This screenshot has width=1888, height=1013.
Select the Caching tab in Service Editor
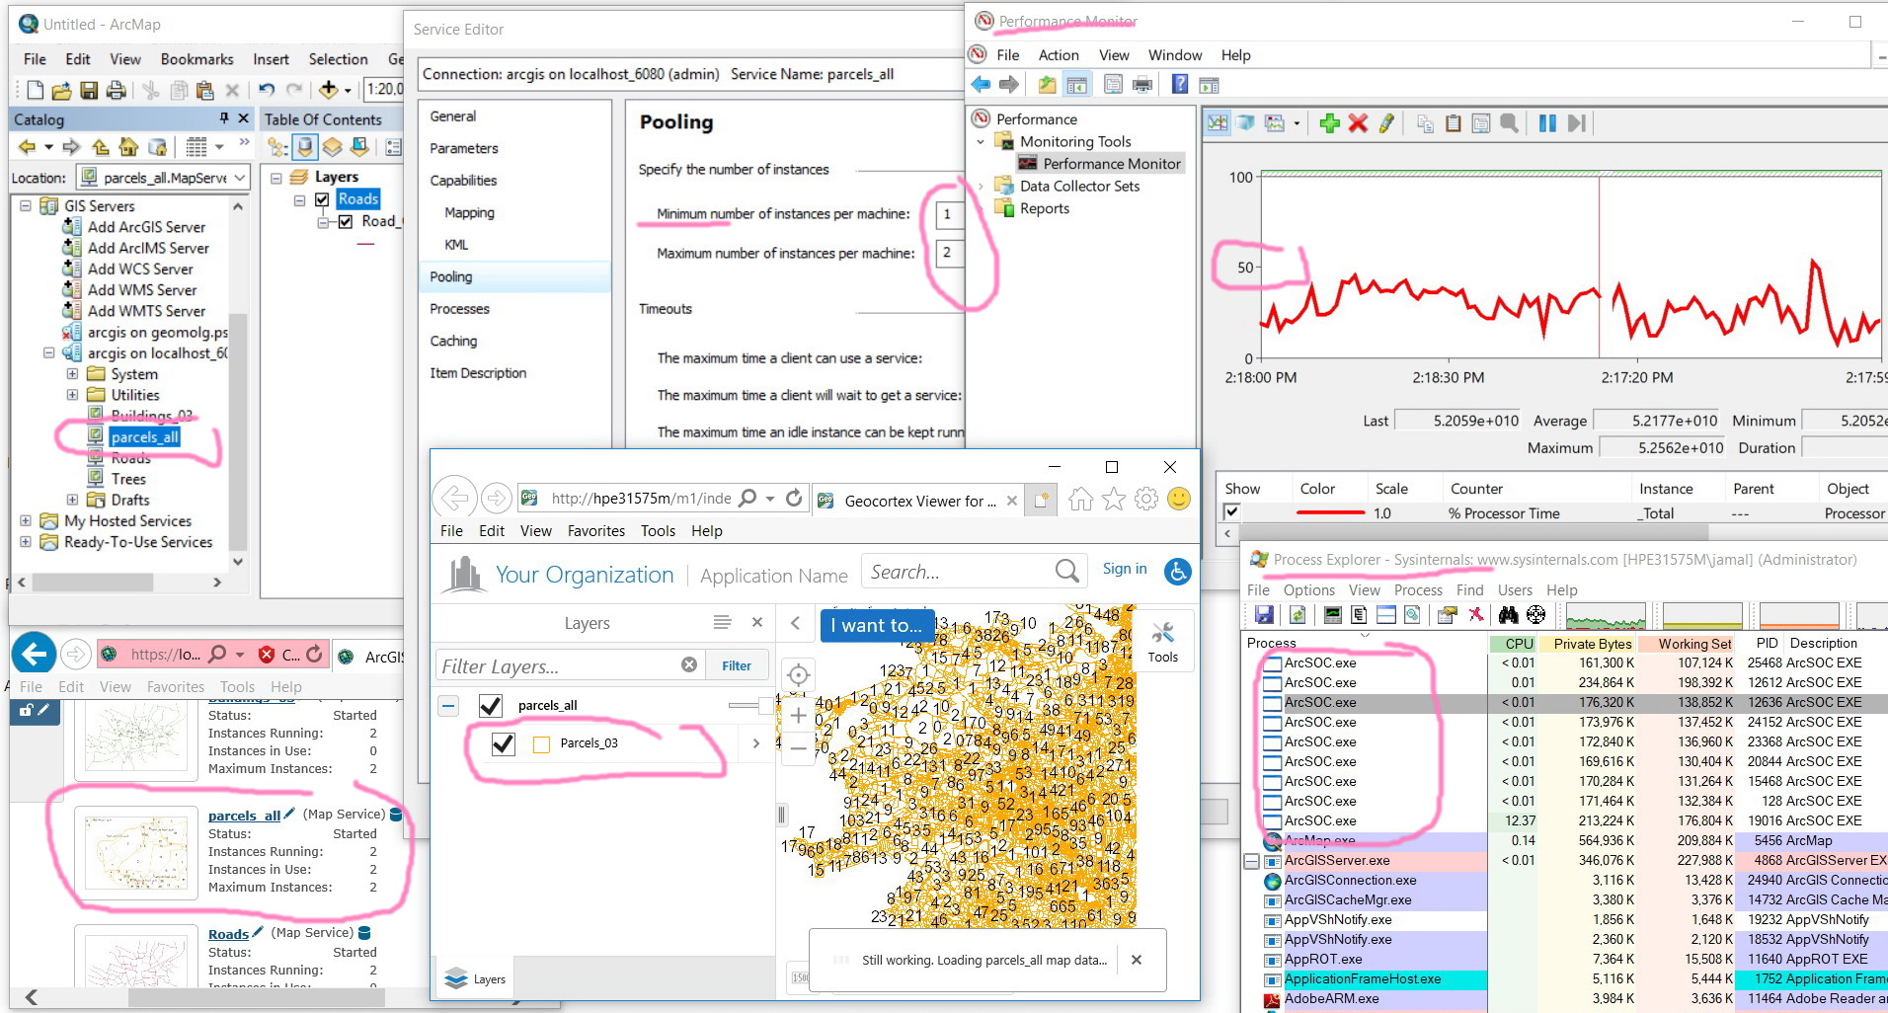pos(453,341)
